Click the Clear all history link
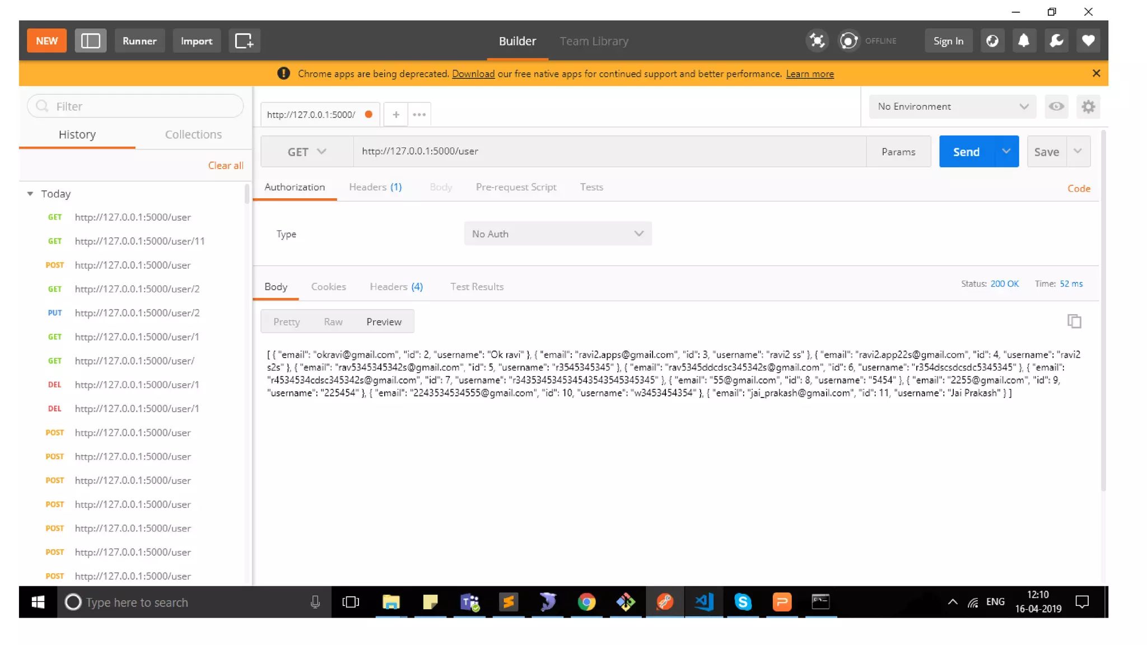 click(225, 166)
